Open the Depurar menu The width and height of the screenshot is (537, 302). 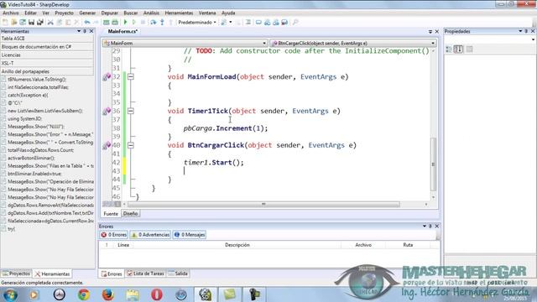[110, 13]
